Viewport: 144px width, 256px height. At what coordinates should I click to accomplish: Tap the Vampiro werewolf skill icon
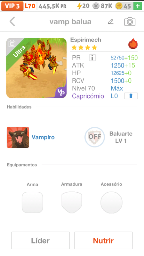(18, 137)
